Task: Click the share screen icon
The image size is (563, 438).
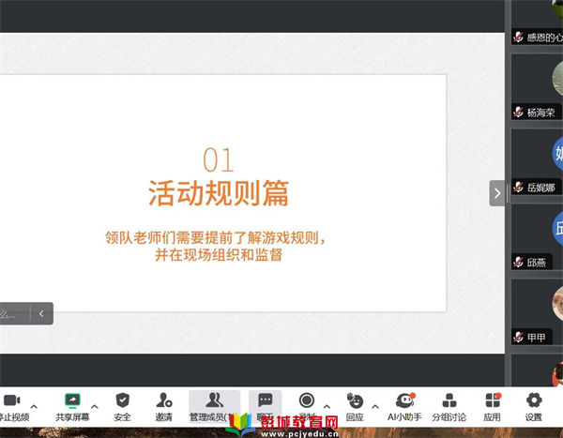Action: coord(72,400)
